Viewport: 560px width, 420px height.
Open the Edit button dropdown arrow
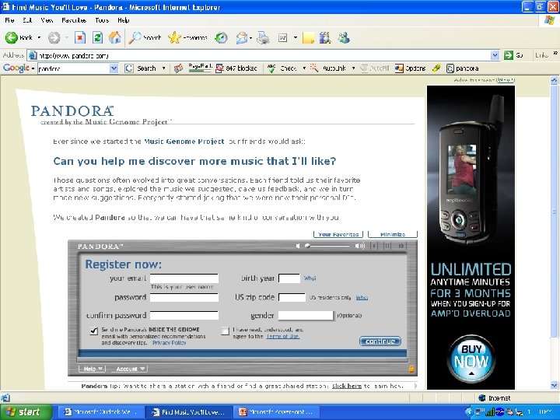tap(296, 37)
